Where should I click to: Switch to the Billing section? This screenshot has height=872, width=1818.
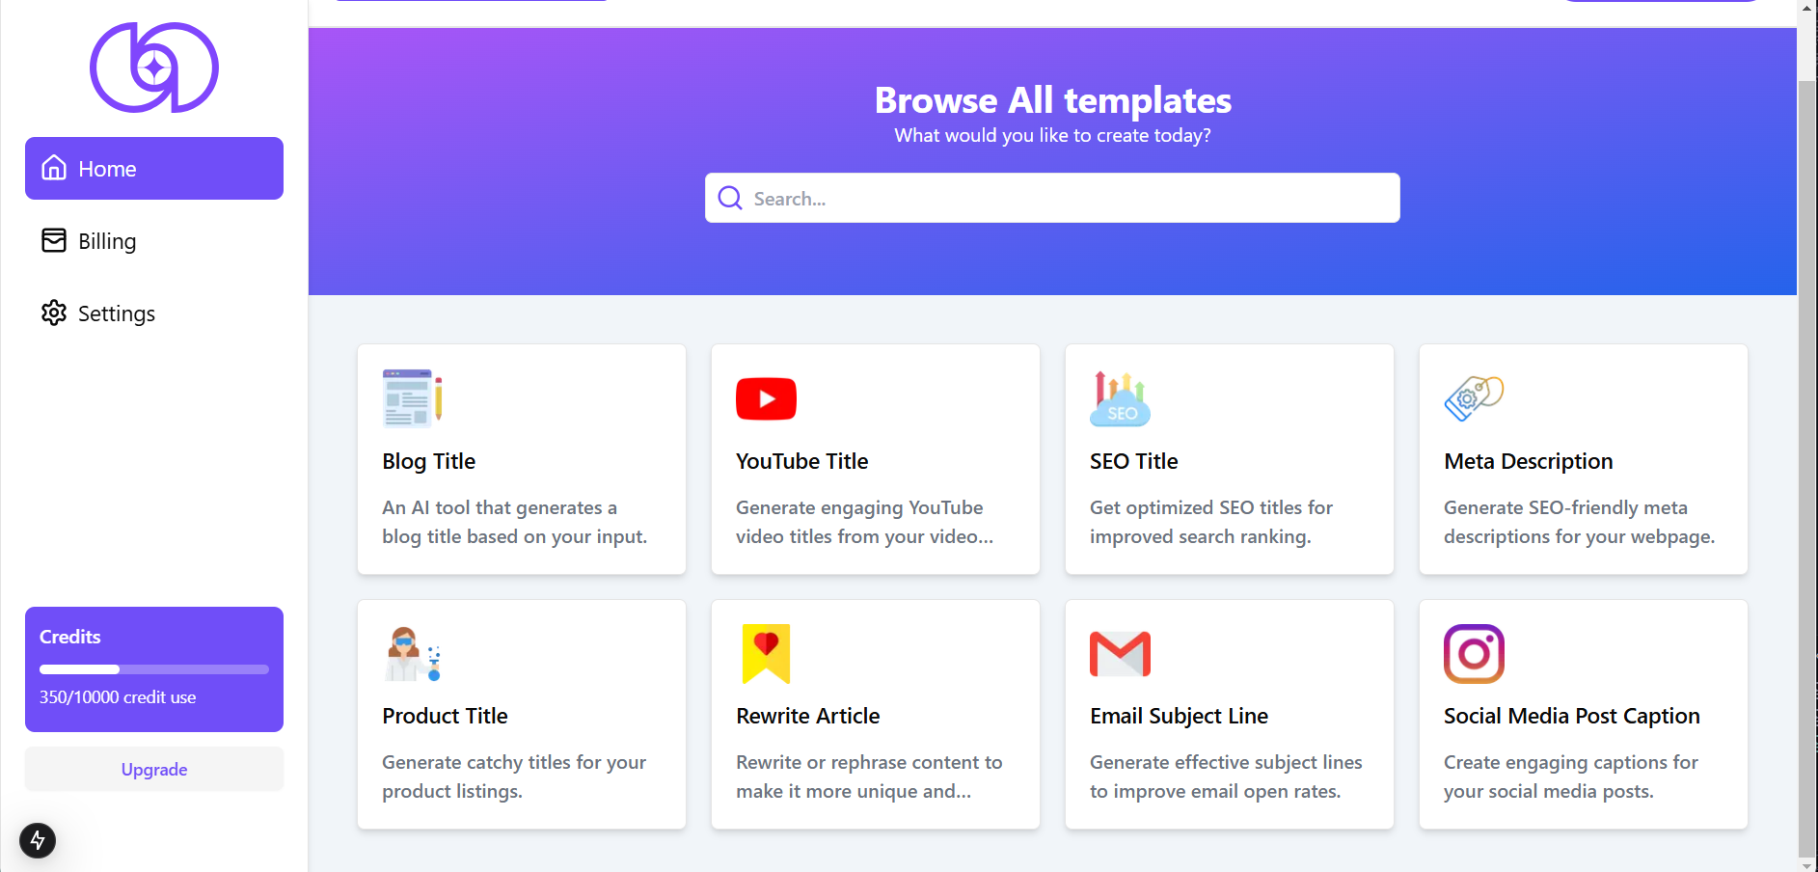pos(106,240)
